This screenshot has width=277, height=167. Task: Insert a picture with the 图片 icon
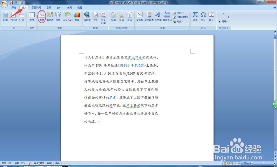tap(42, 17)
